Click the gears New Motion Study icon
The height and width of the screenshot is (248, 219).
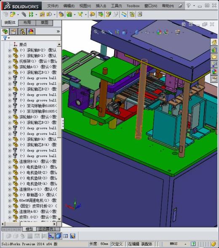point(93,15)
